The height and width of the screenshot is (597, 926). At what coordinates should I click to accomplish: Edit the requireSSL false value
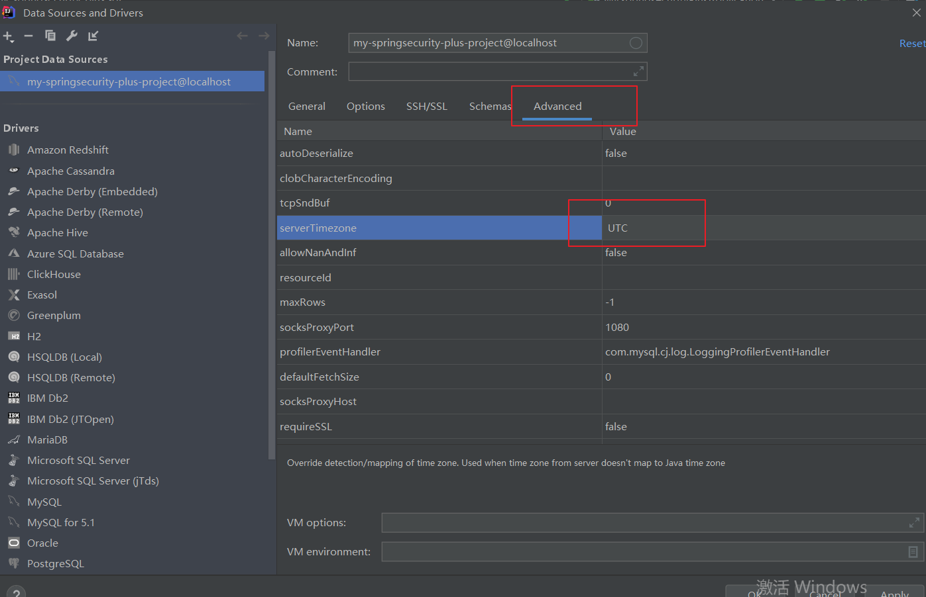click(x=764, y=426)
